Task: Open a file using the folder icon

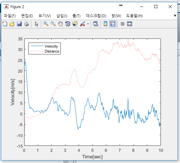Action: click(x=12, y=24)
